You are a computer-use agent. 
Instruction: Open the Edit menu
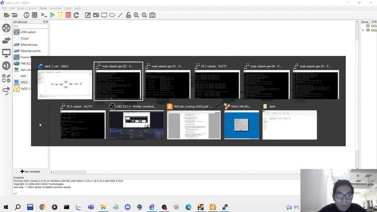point(12,8)
